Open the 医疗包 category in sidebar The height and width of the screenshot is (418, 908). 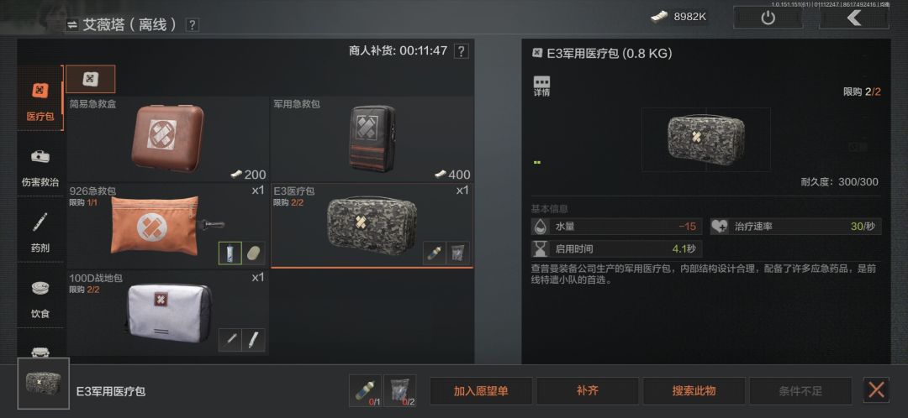(40, 97)
